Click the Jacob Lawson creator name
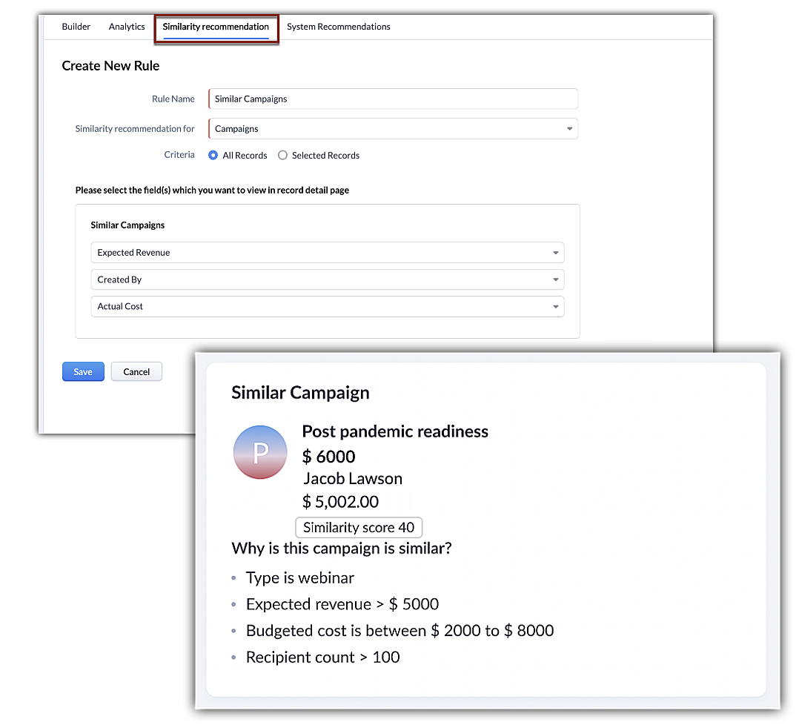This screenshot has height=725, width=799. 353,479
